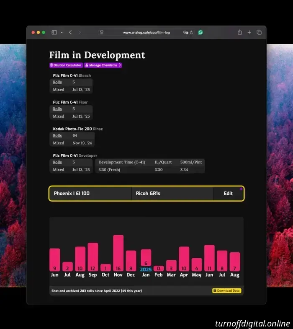
Task: Reload the page with refresh icon
Action: pyautogui.click(x=191, y=33)
